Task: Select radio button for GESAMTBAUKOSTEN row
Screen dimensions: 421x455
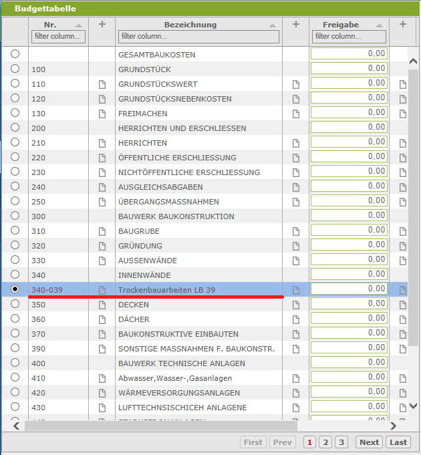Action: point(15,55)
